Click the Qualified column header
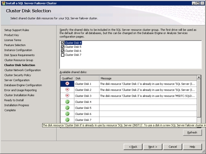This screenshot has height=154, width=206. coord(67,79)
